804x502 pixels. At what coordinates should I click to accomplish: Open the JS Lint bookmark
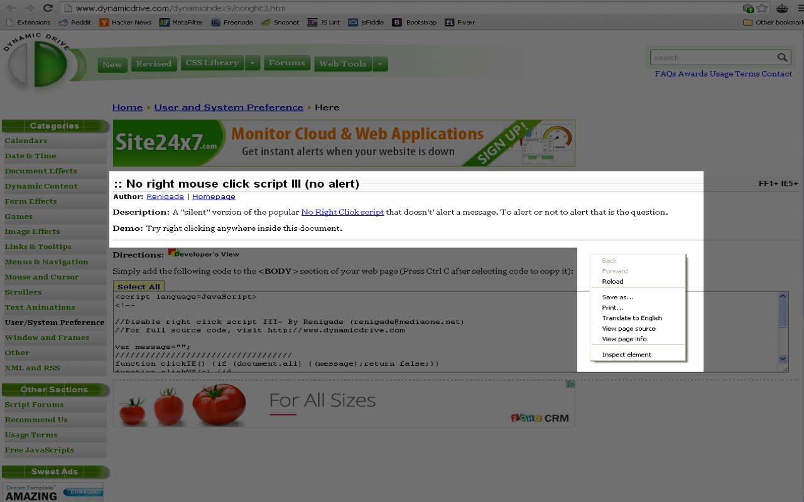[324, 23]
